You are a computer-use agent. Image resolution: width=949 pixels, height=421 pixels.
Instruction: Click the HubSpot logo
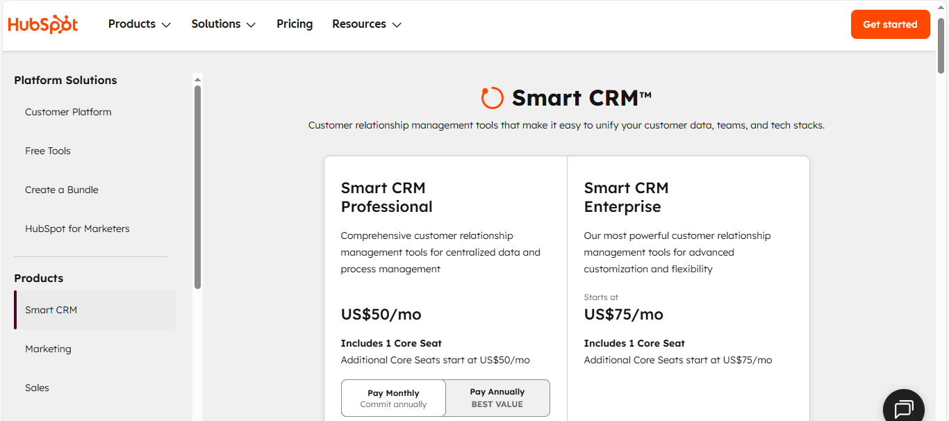[43, 24]
